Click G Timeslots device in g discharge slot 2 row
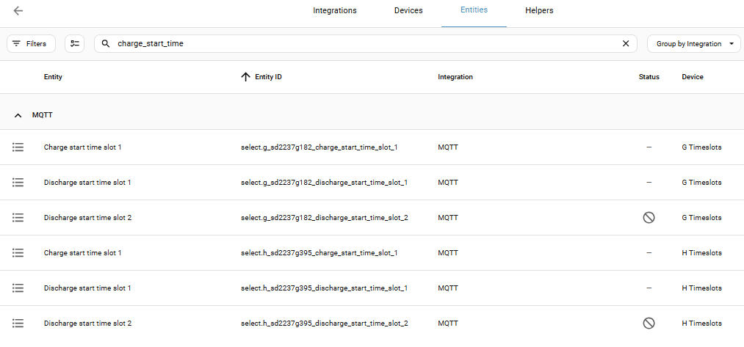 point(701,218)
